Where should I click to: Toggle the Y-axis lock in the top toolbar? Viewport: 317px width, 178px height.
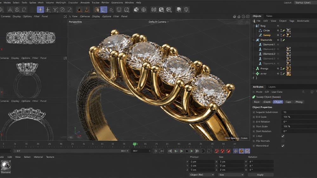coord(55,9)
